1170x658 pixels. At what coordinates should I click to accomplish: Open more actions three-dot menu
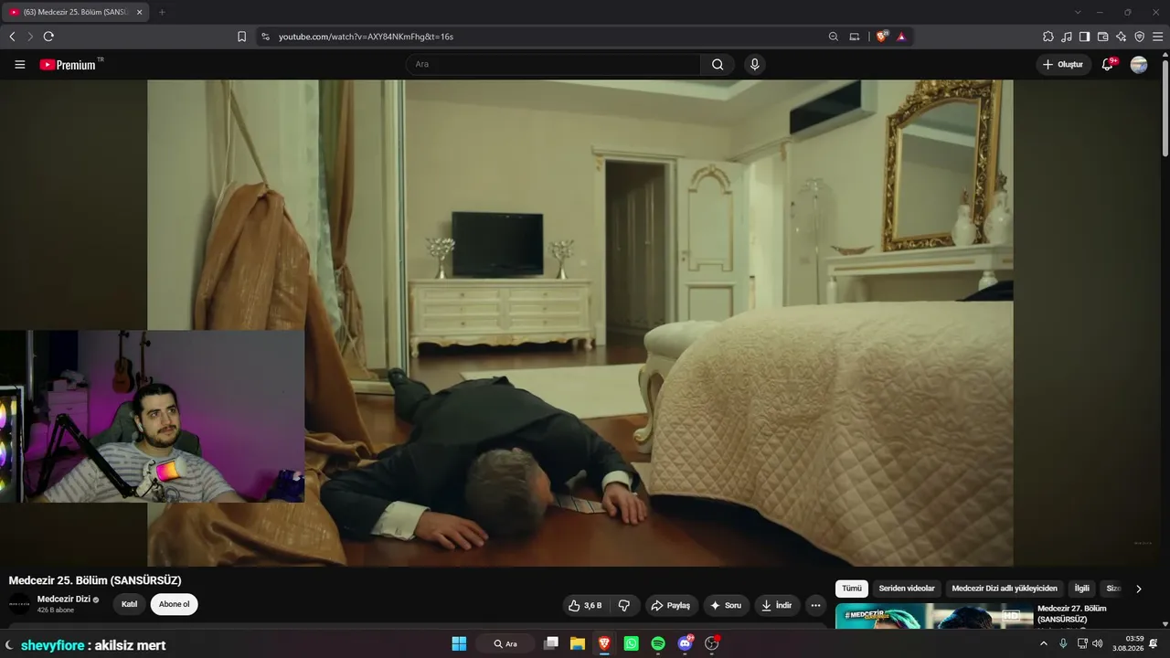[x=815, y=605]
